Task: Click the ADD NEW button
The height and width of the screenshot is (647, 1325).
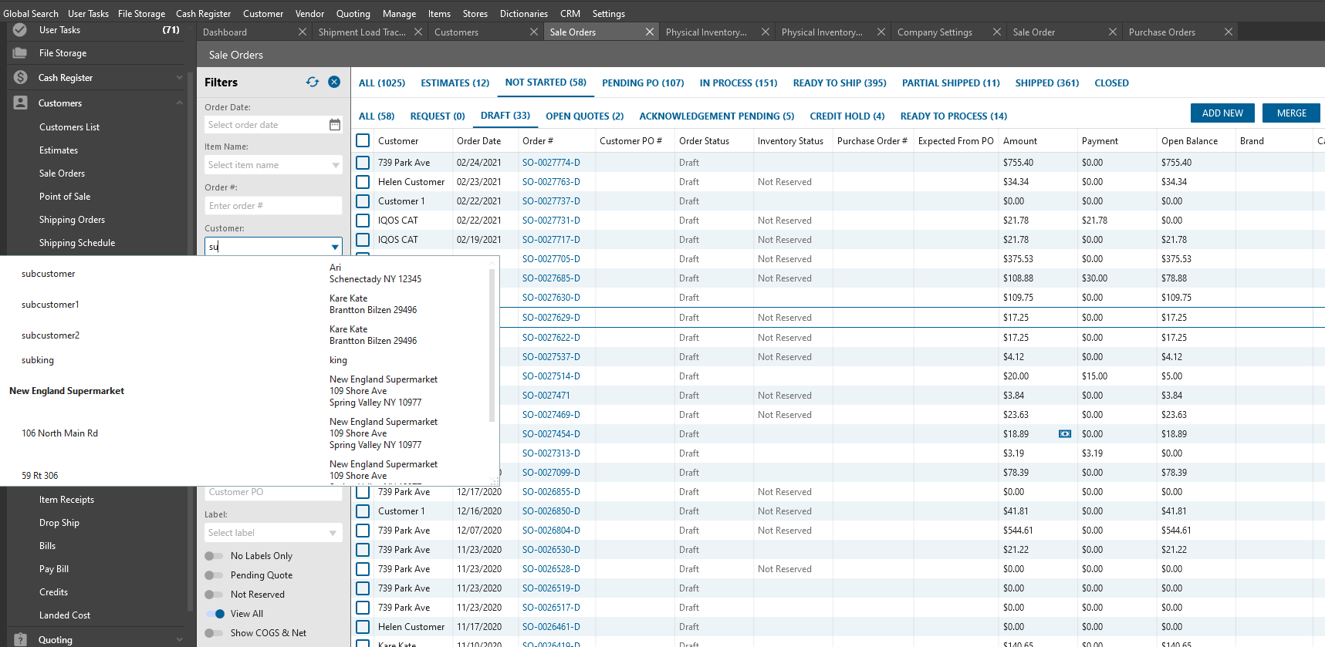Action: pyautogui.click(x=1222, y=113)
